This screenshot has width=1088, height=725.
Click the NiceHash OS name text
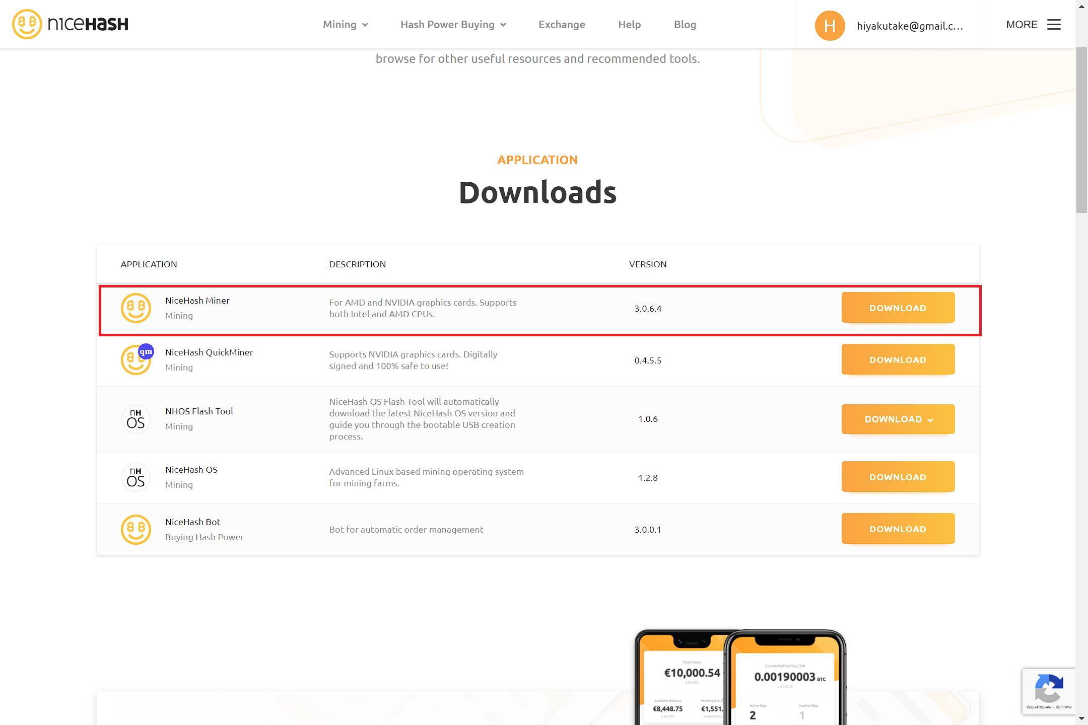pyautogui.click(x=191, y=470)
